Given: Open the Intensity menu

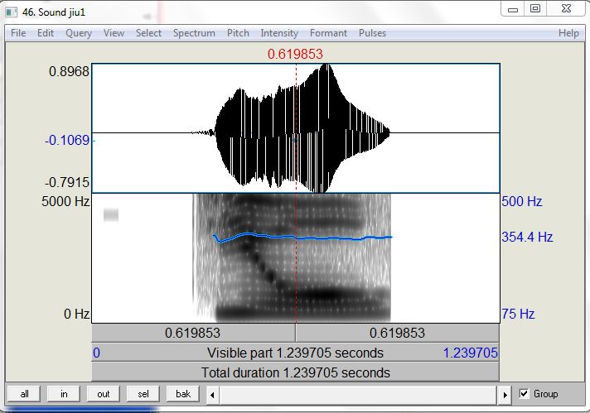Looking at the screenshot, I should tap(279, 33).
